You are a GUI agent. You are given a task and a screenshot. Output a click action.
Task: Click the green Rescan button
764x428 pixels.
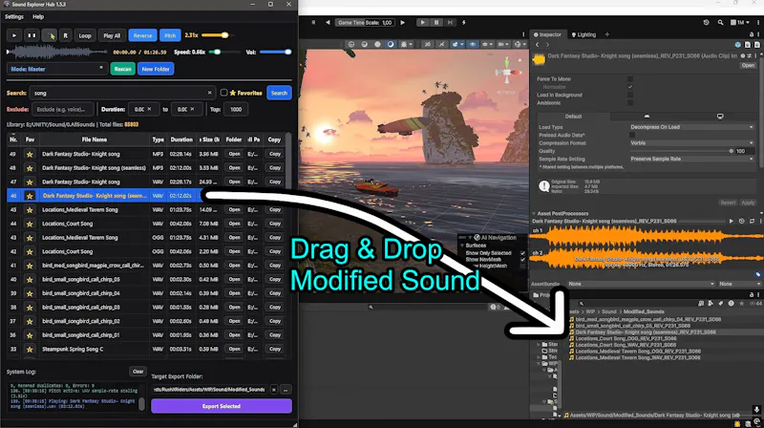[x=122, y=69]
